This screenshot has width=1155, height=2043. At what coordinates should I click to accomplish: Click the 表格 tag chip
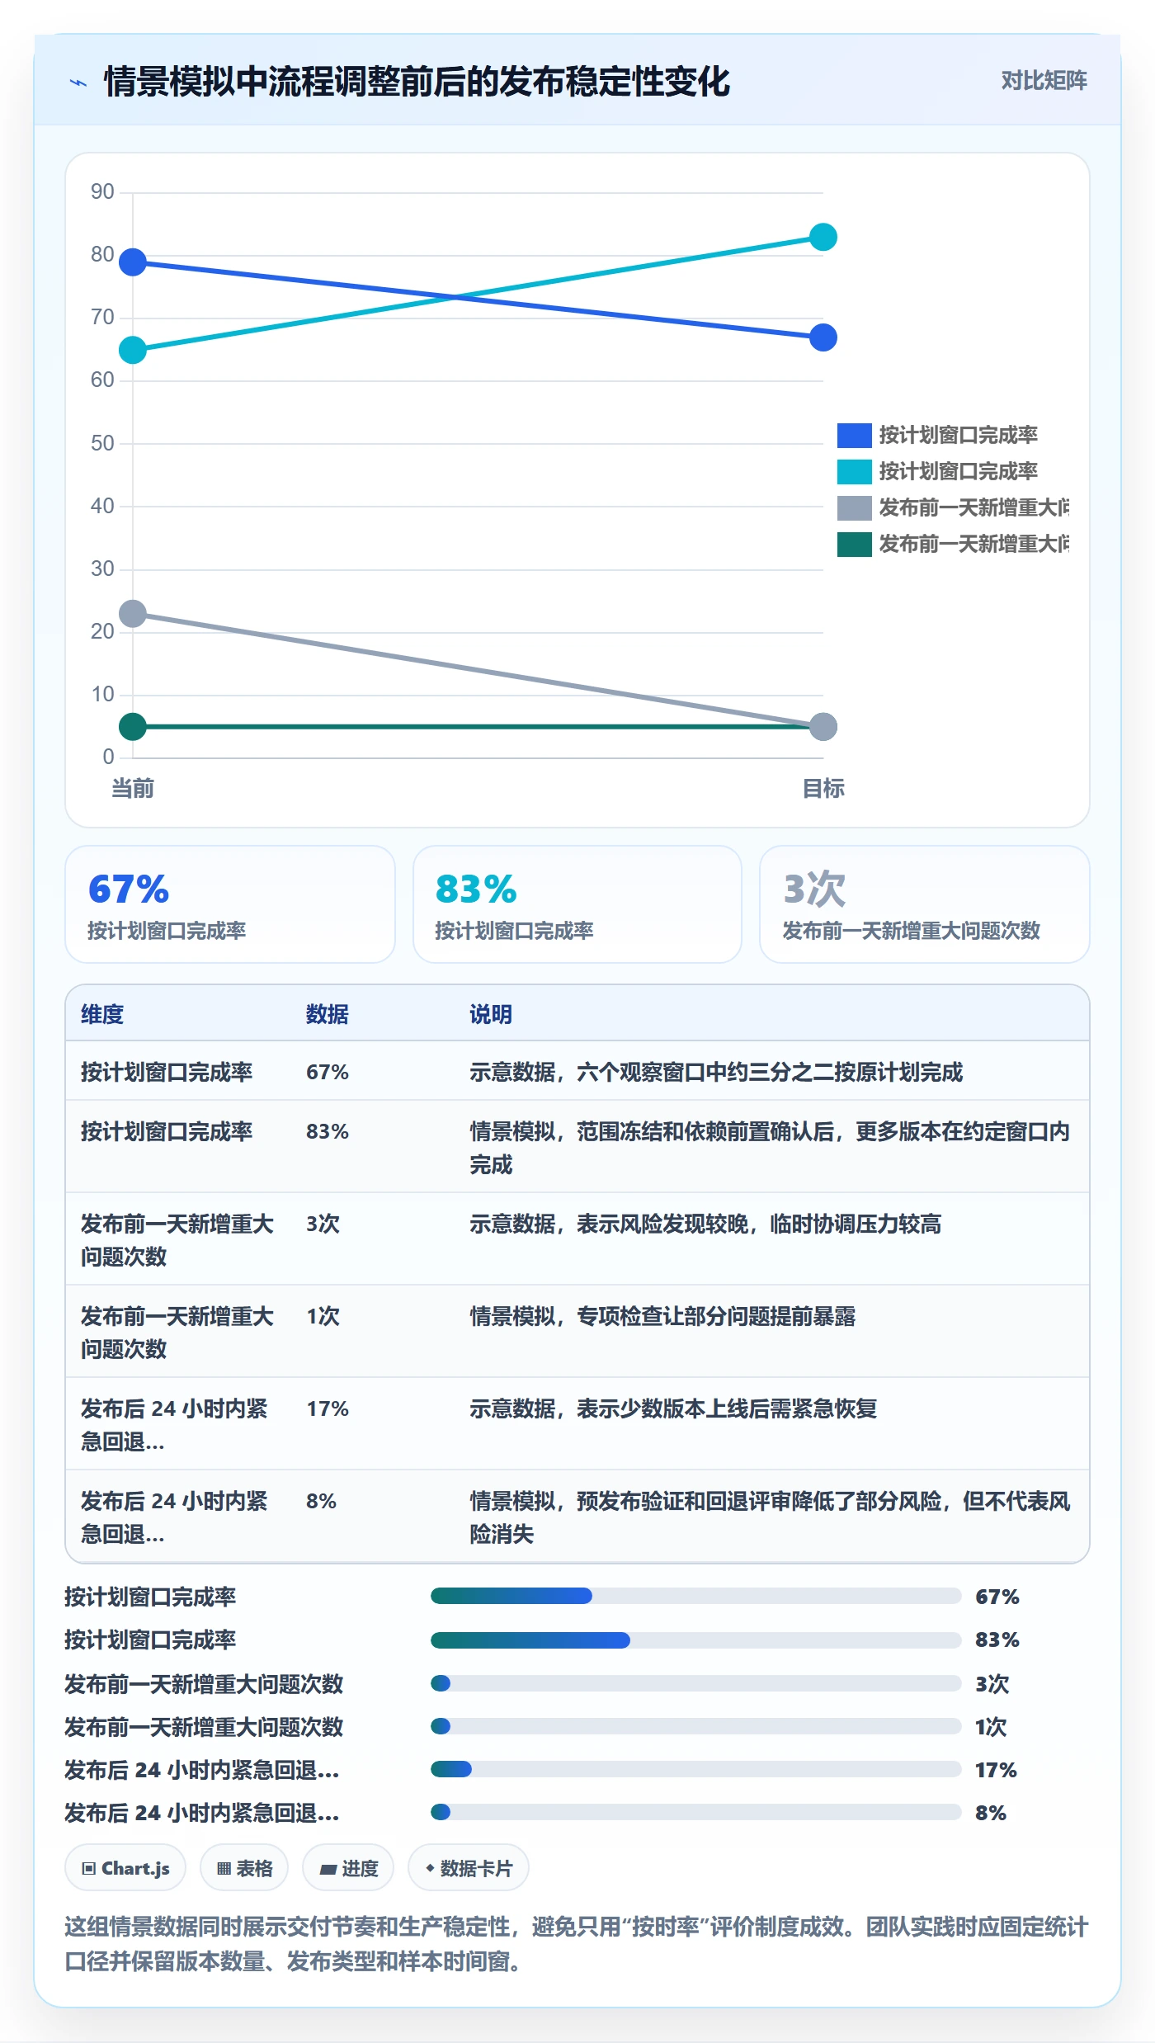tap(244, 1868)
